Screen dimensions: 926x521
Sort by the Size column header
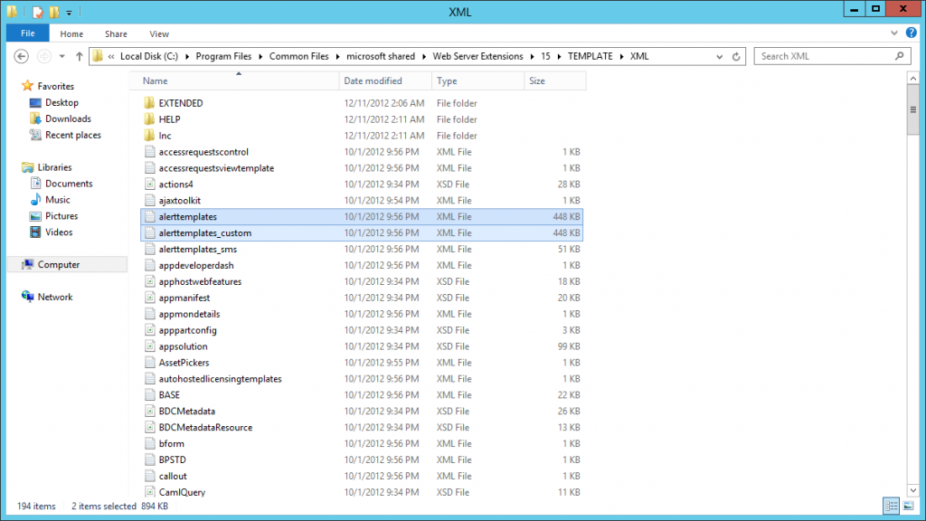click(555, 81)
